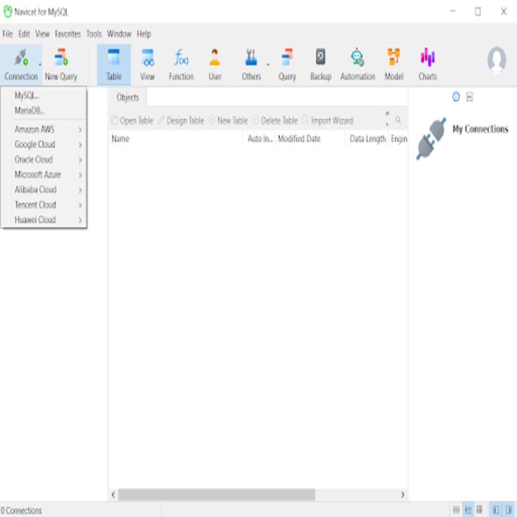This screenshot has width=517, height=517.
Task: Open the Tools menu
Action: pos(94,34)
